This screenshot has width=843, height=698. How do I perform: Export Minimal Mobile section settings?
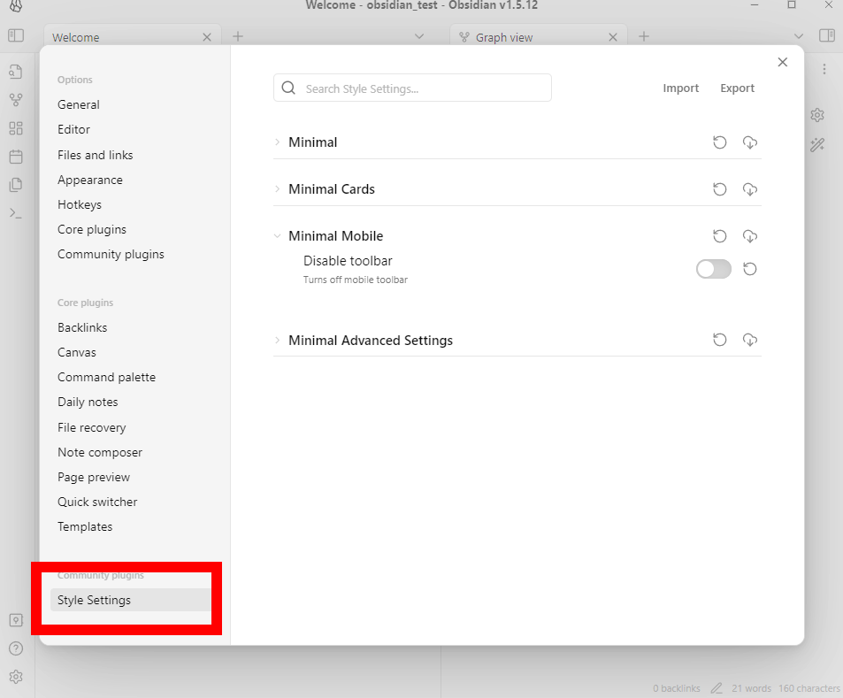coord(749,236)
